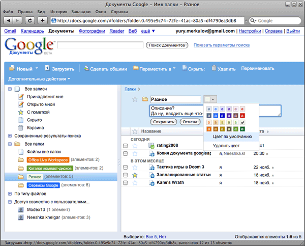This screenshot has width=305, height=246.
Task: Check the checkbox for rating2008
Action: coord(126,146)
